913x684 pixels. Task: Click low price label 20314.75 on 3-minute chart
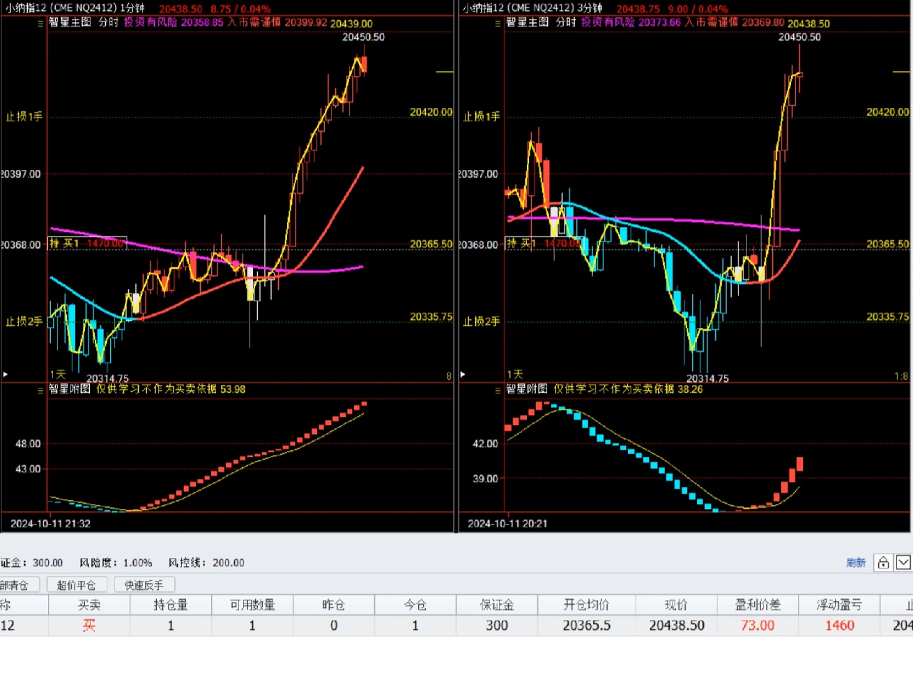click(707, 378)
